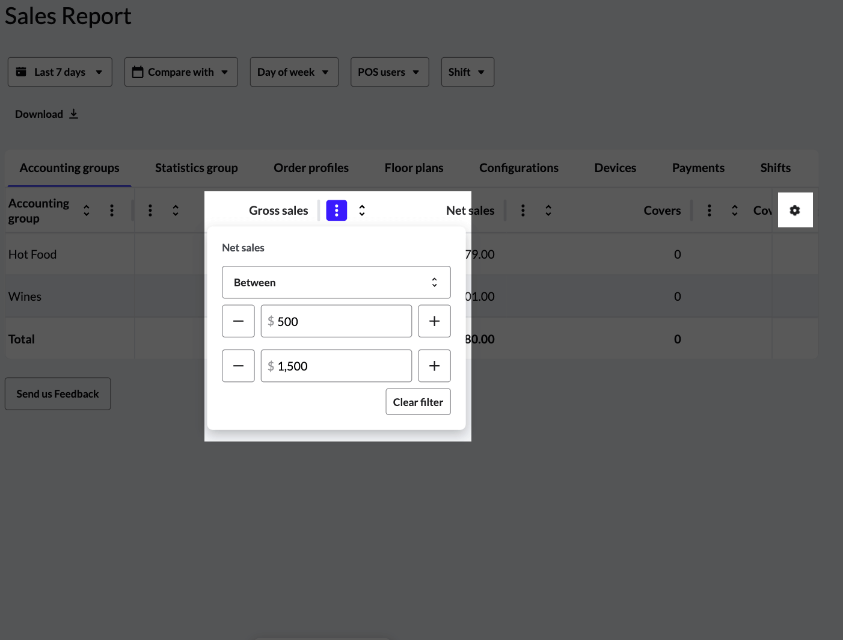The width and height of the screenshot is (843, 640).
Task: Open the Accounting group column options menu
Action: tap(112, 210)
